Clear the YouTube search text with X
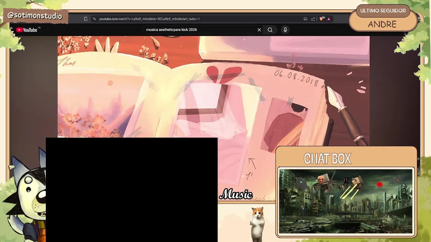Screen dimensions: 431x242 [259, 30]
